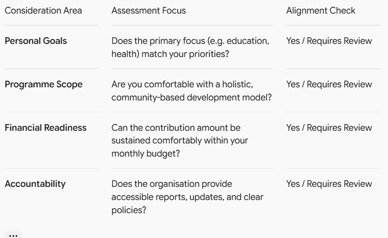Screen dimensions: 388x238
Task: Click Yes / Requires Review for Accountability
Action: click(x=329, y=184)
